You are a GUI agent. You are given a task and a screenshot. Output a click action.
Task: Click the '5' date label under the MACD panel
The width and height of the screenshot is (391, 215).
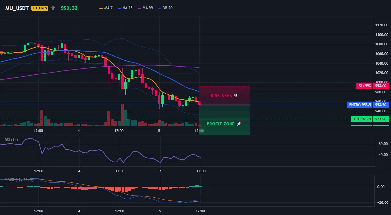click(160, 211)
